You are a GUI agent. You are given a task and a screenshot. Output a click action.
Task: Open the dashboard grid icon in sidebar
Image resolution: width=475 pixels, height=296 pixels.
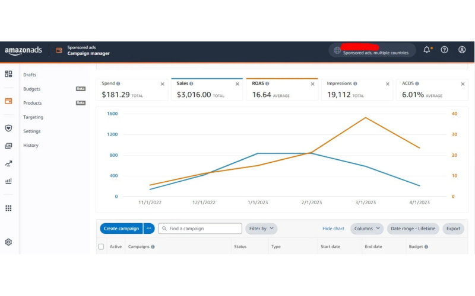[x=8, y=74]
